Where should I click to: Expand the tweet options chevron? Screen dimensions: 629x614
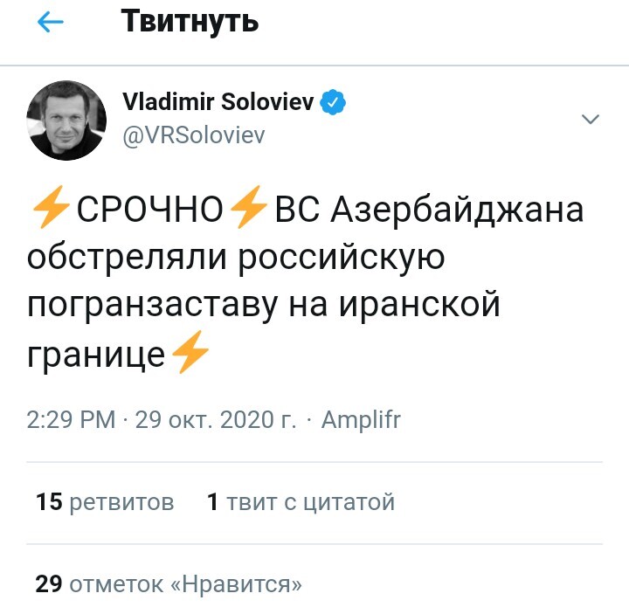click(591, 119)
